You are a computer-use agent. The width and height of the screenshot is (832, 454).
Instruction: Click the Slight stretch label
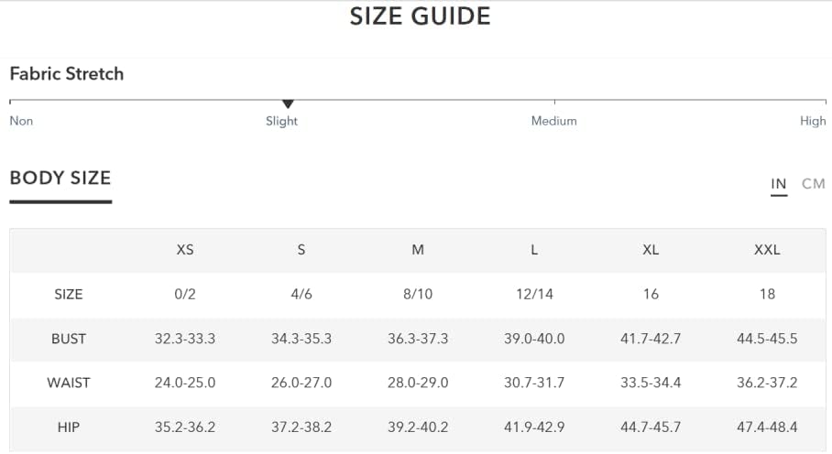(281, 122)
